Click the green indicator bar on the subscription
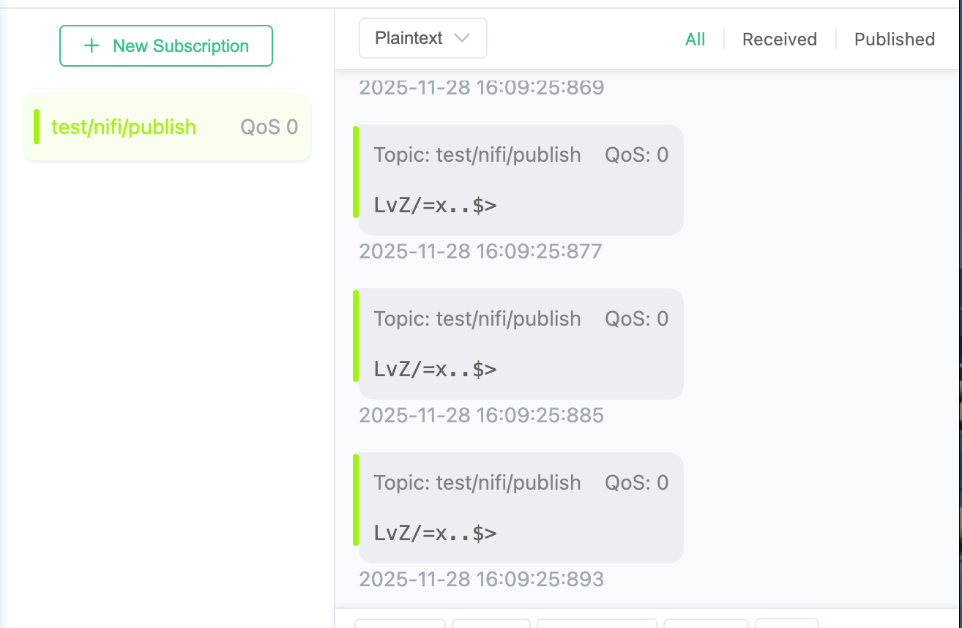This screenshot has height=628, width=962. pos(36,126)
